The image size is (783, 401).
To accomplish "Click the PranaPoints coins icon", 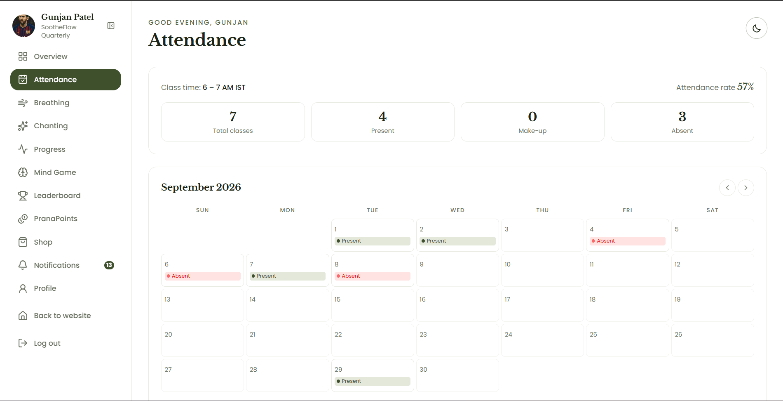I will tap(23, 219).
